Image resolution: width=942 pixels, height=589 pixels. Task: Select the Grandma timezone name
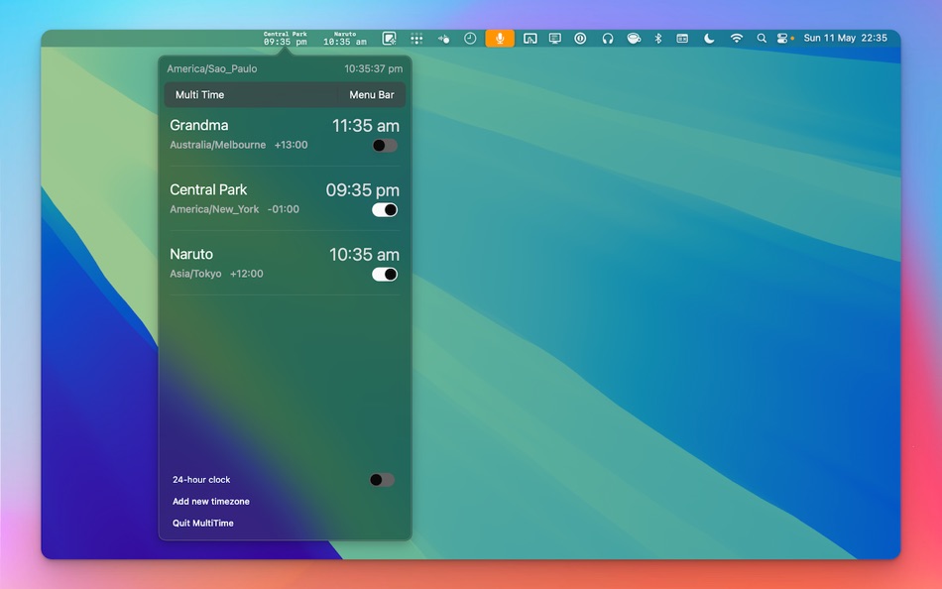tap(199, 125)
